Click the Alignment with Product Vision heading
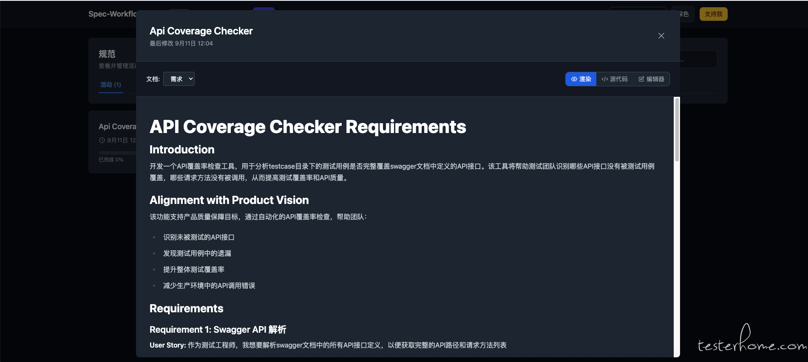Image resolution: width=808 pixels, height=362 pixels. tap(229, 200)
